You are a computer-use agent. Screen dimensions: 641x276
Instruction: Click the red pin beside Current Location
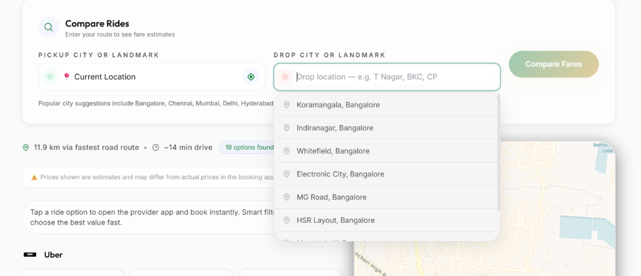(x=66, y=76)
